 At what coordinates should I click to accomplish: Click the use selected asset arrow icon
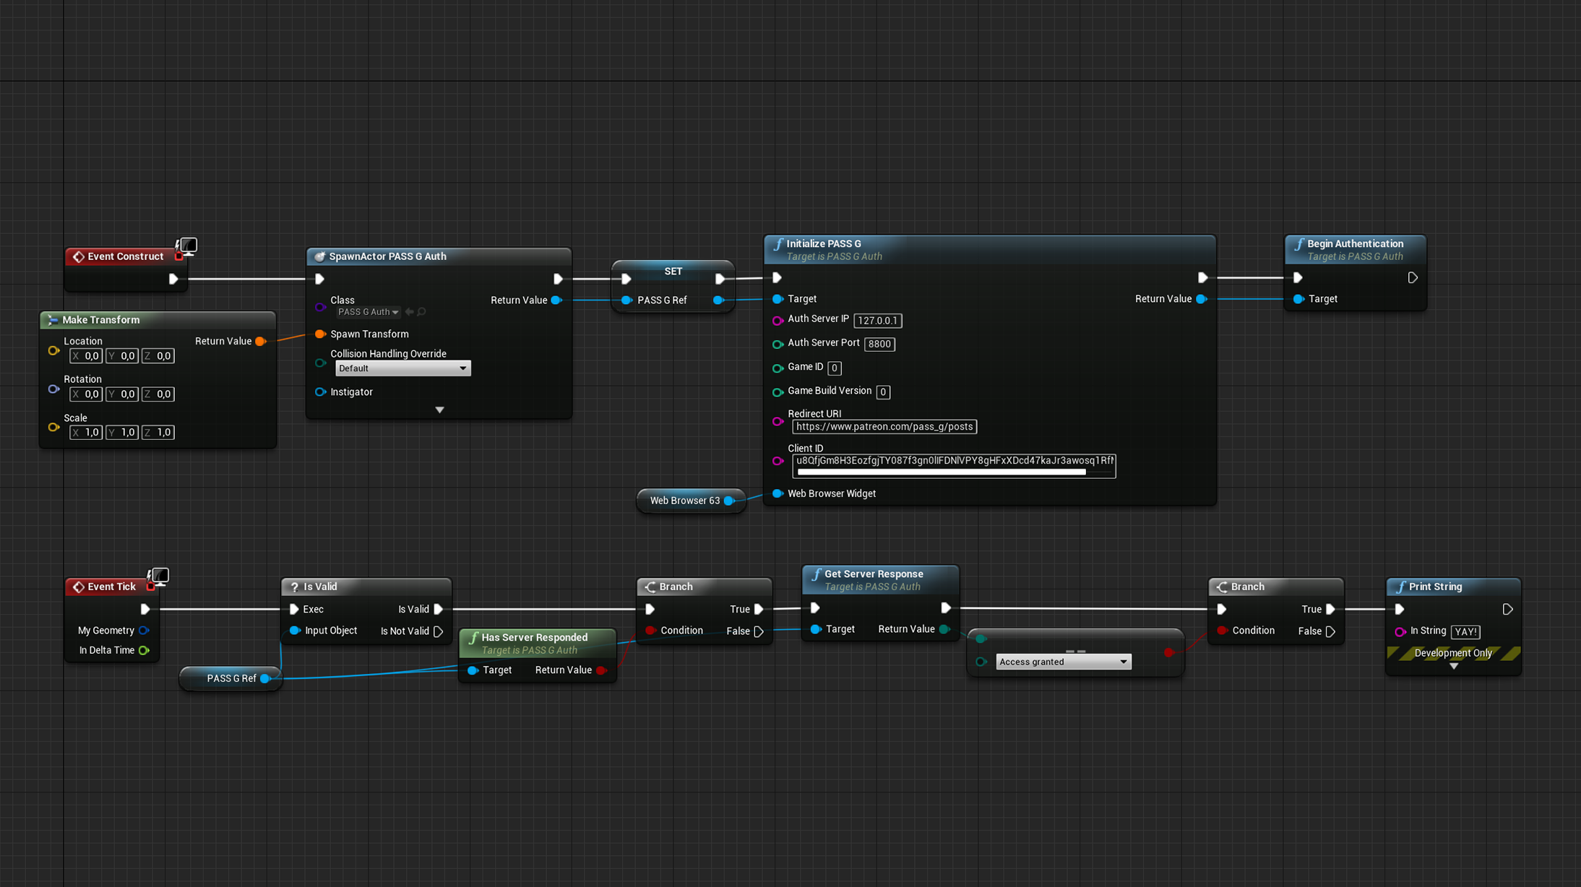[410, 312]
